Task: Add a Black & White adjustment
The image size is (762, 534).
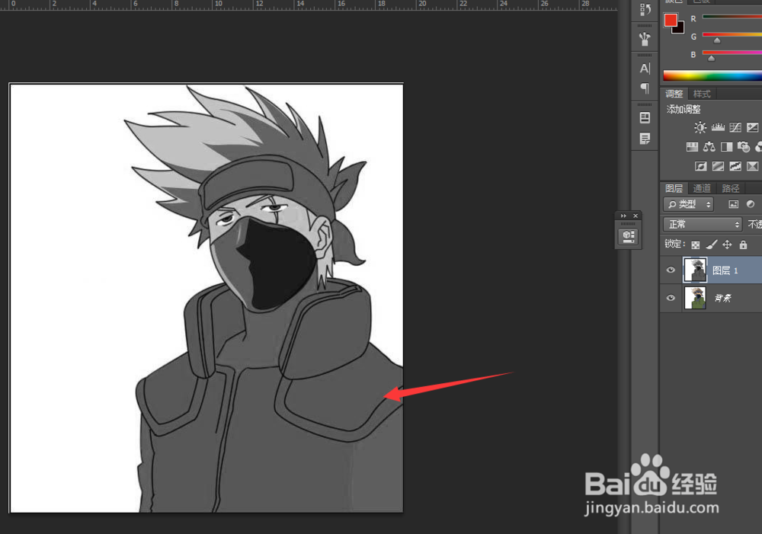Action: 726,147
